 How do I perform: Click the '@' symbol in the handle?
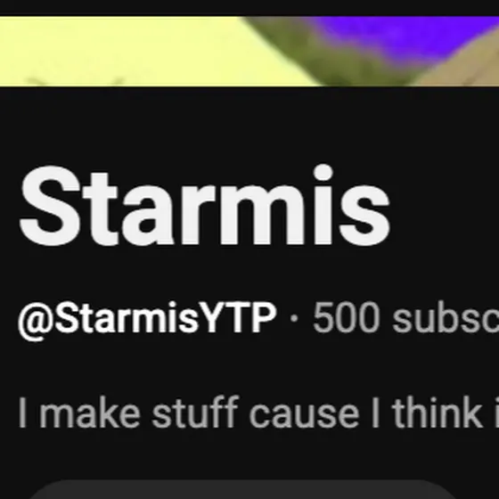tap(36, 321)
